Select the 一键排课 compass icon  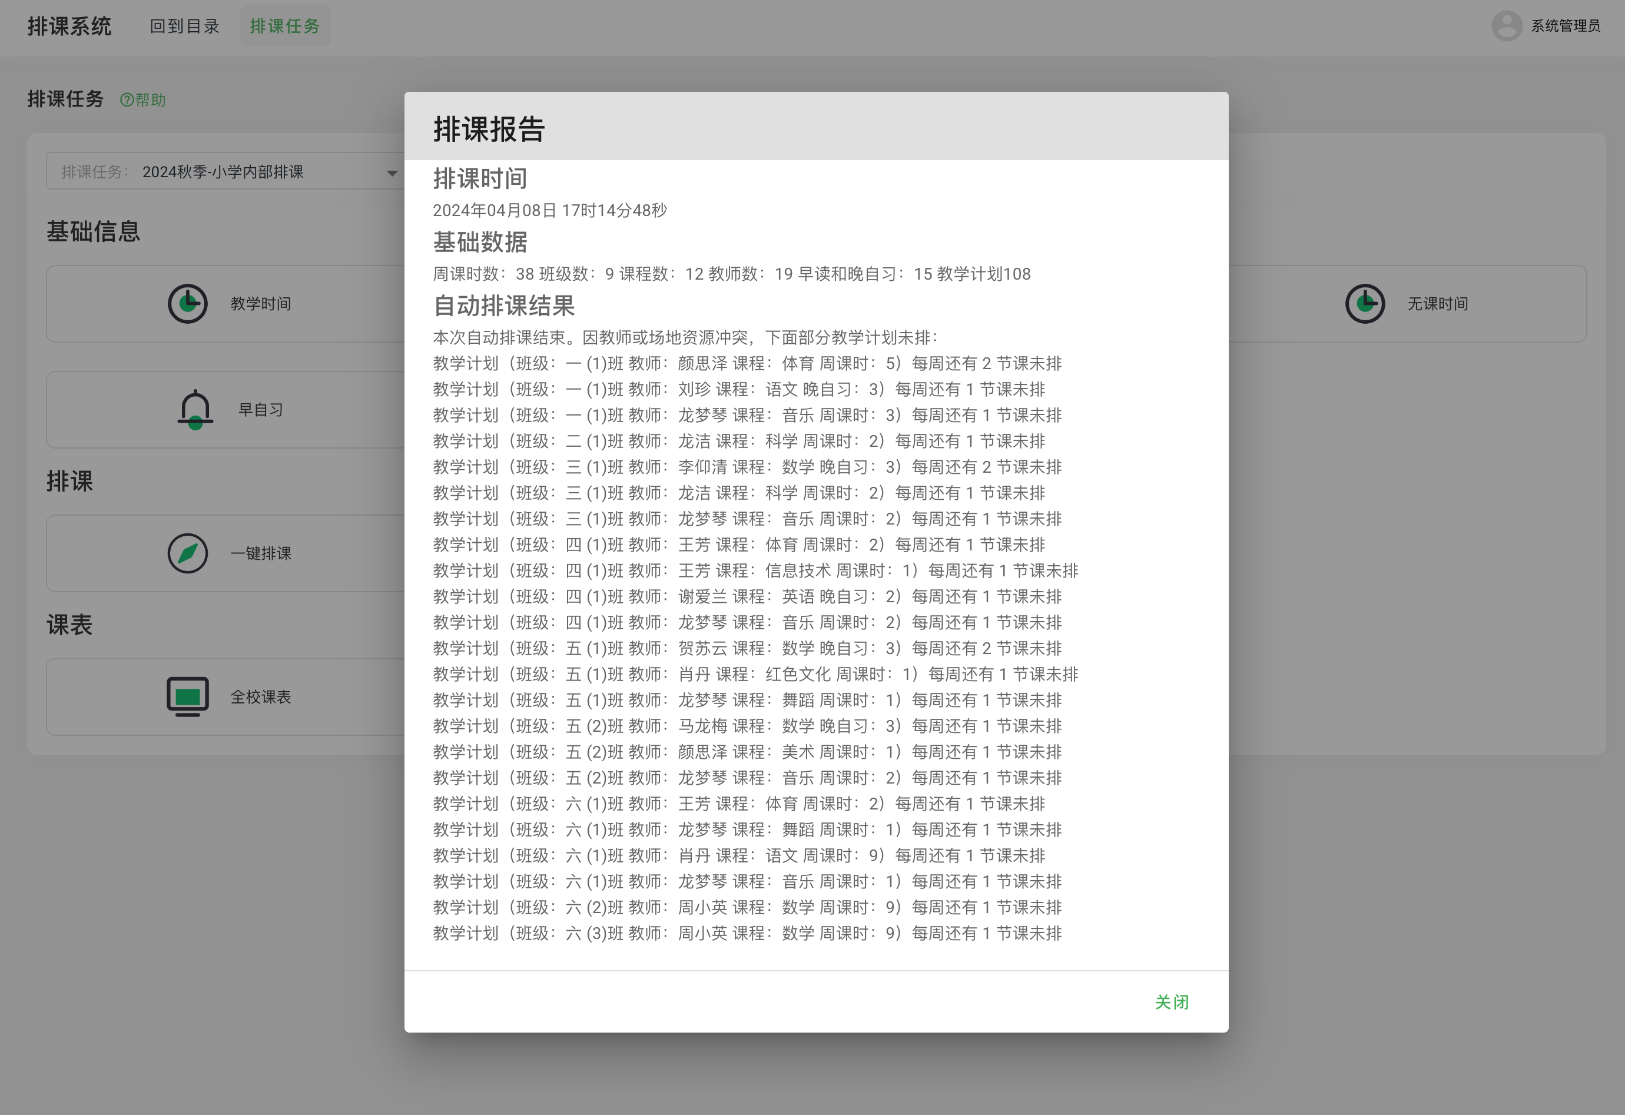187,553
